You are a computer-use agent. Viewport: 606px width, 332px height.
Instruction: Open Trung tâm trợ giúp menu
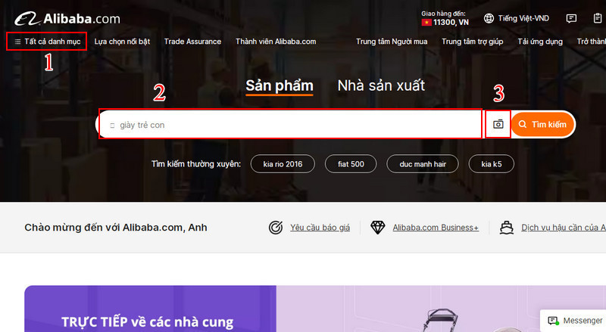pyautogui.click(x=472, y=42)
